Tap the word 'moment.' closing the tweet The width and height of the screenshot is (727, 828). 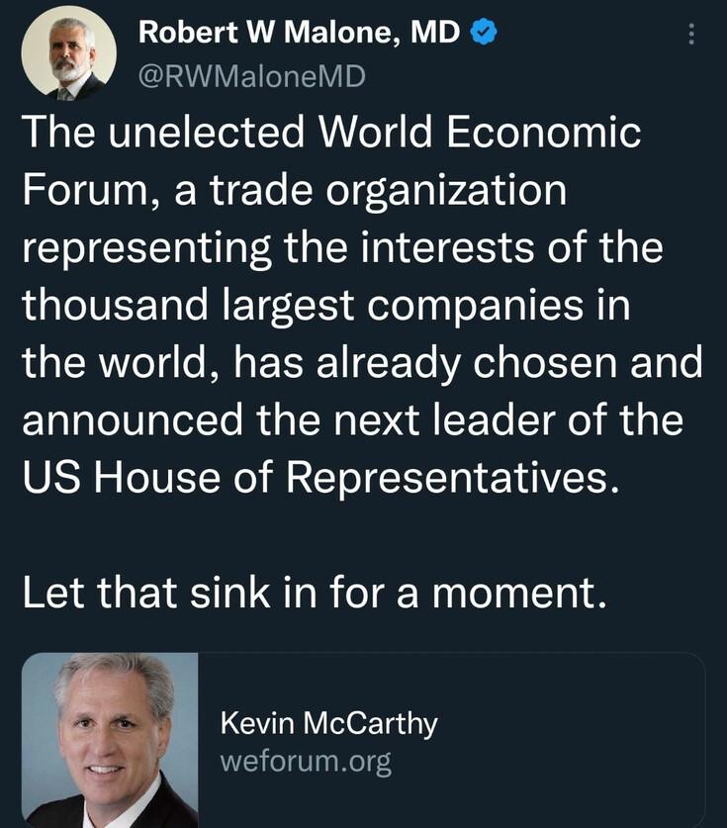pos(519,592)
